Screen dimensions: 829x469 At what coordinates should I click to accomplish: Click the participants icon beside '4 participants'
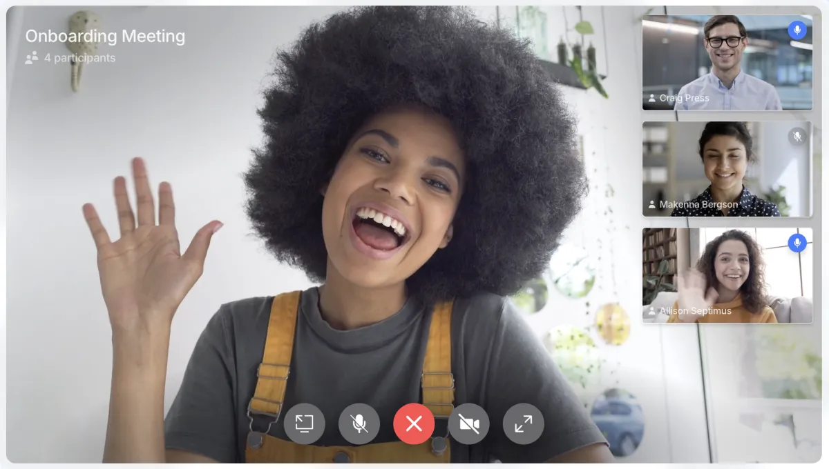pyautogui.click(x=32, y=58)
